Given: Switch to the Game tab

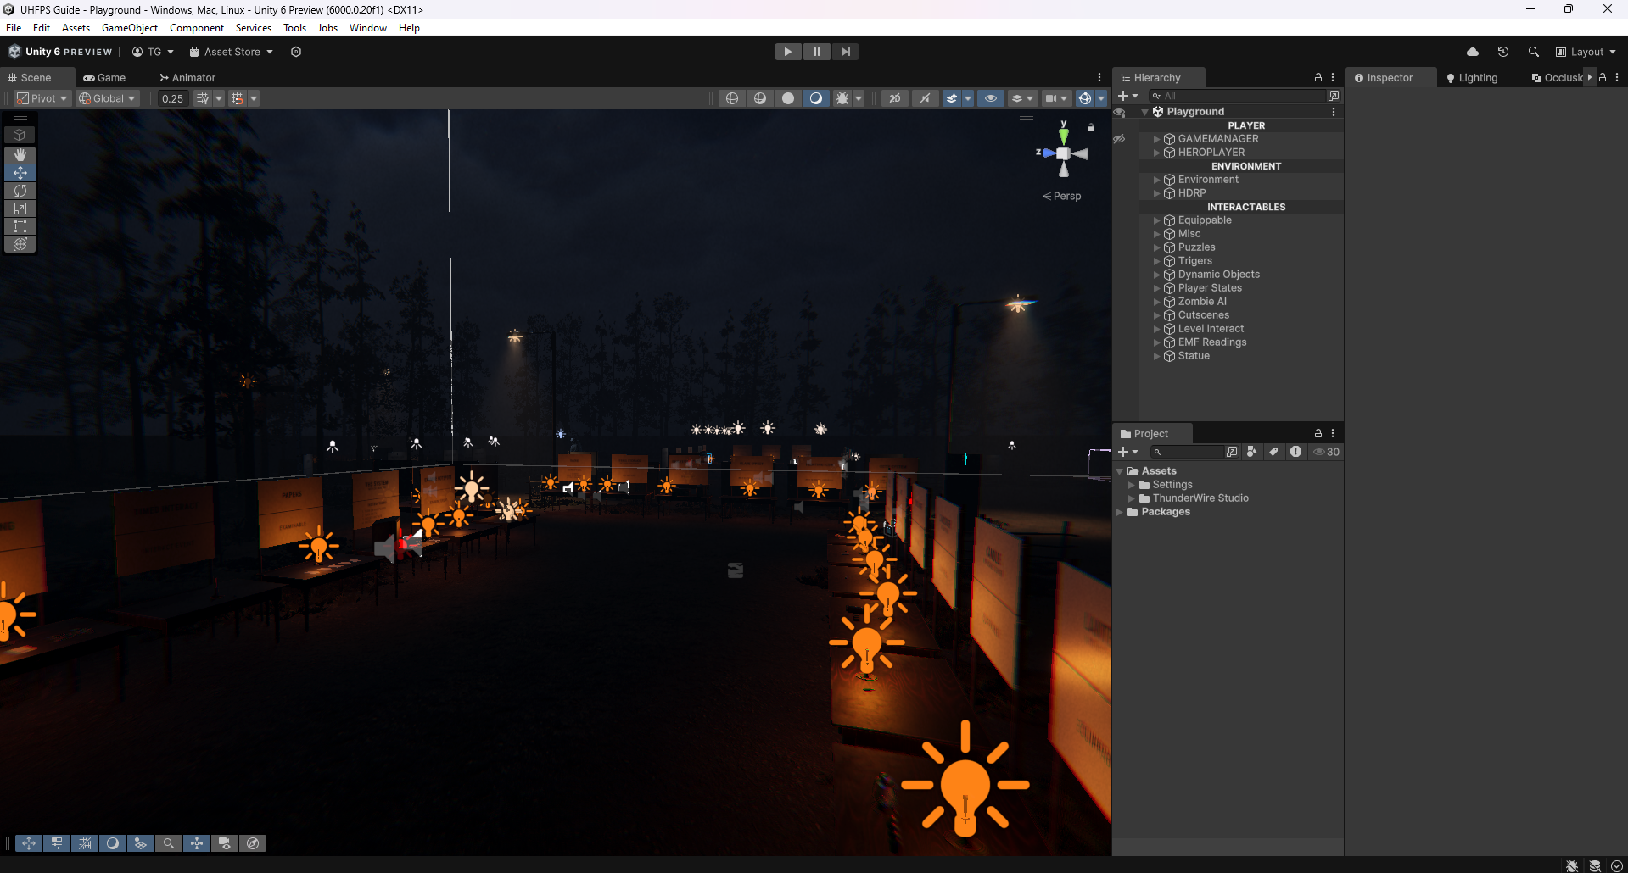Looking at the screenshot, I should (x=104, y=77).
